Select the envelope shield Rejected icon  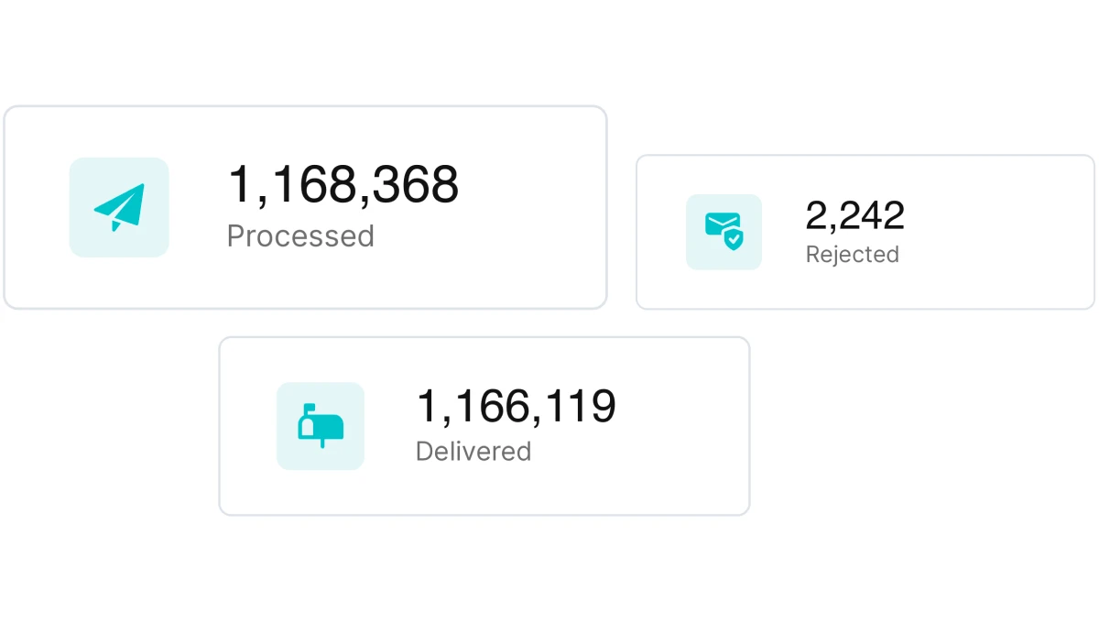pyautogui.click(x=724, y=232)
